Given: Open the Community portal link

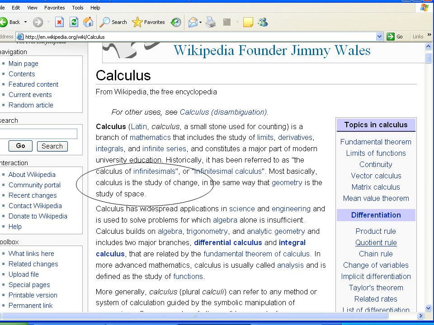Looking at the screenshot, I should [x=34, y=185].
